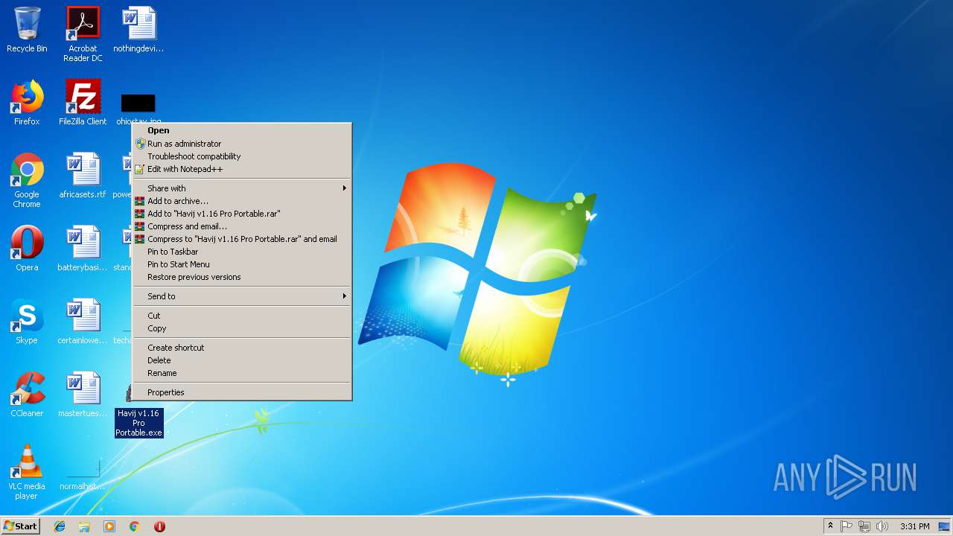Choose Restore previous versions
Screen dimensions: 953x536
241,277
